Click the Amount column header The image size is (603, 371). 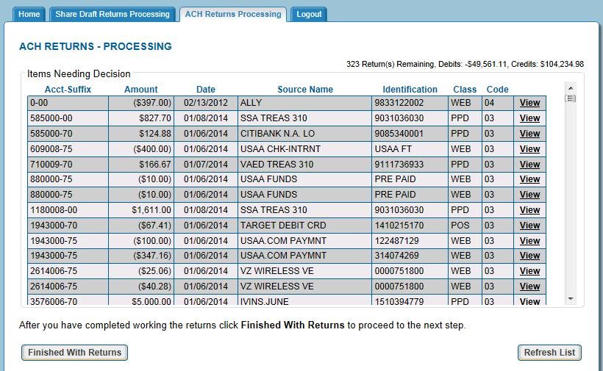[141, 90]
